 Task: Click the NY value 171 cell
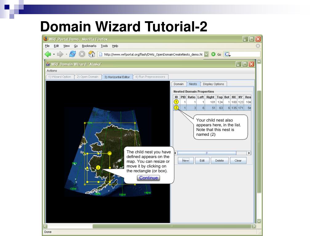coord(241,108)
